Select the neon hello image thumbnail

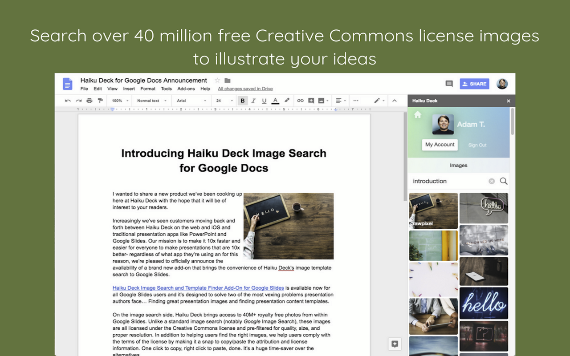coord(484,303)
